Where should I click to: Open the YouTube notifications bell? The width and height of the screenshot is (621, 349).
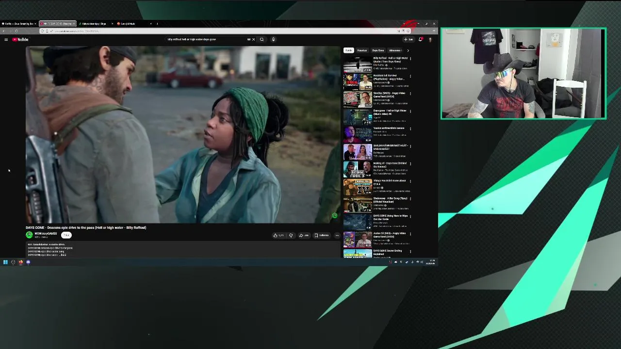pos(420,39)
